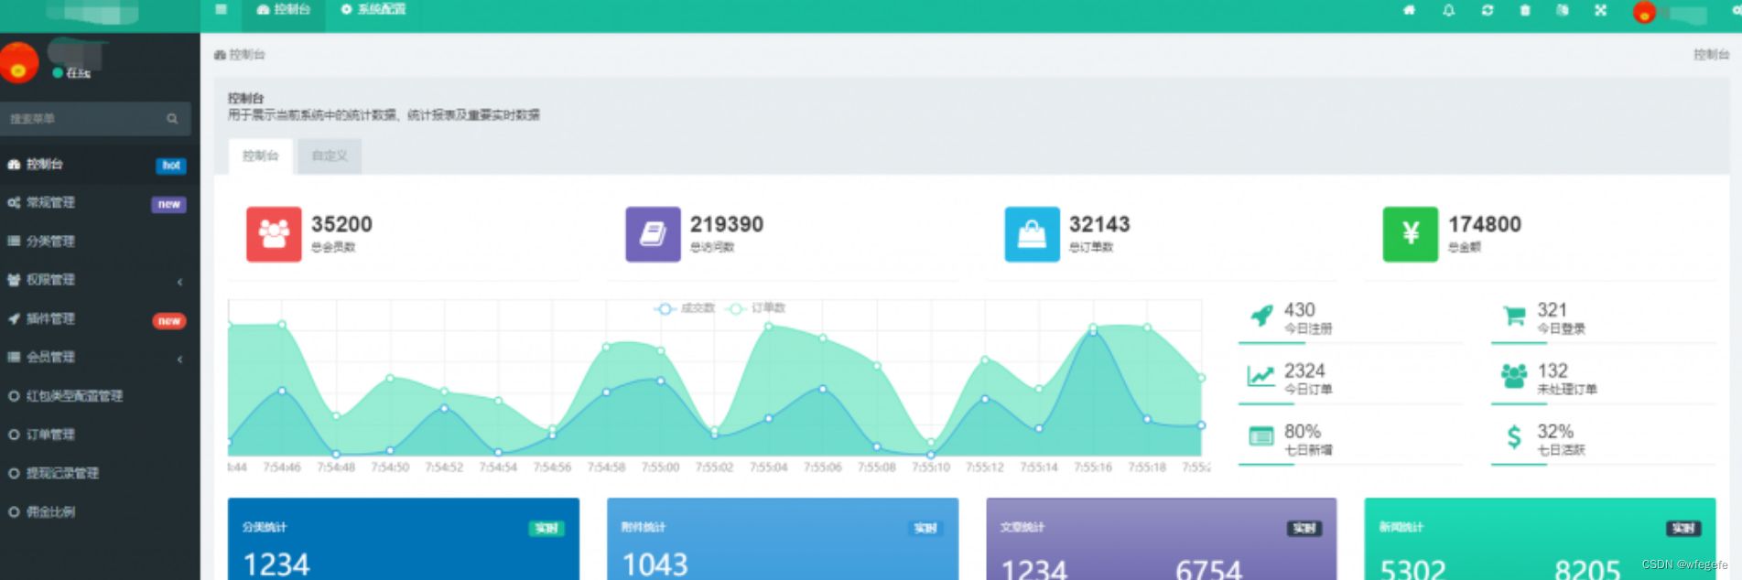
Task: Click the search magnifier in sidebar
Action: pos(172,119)
